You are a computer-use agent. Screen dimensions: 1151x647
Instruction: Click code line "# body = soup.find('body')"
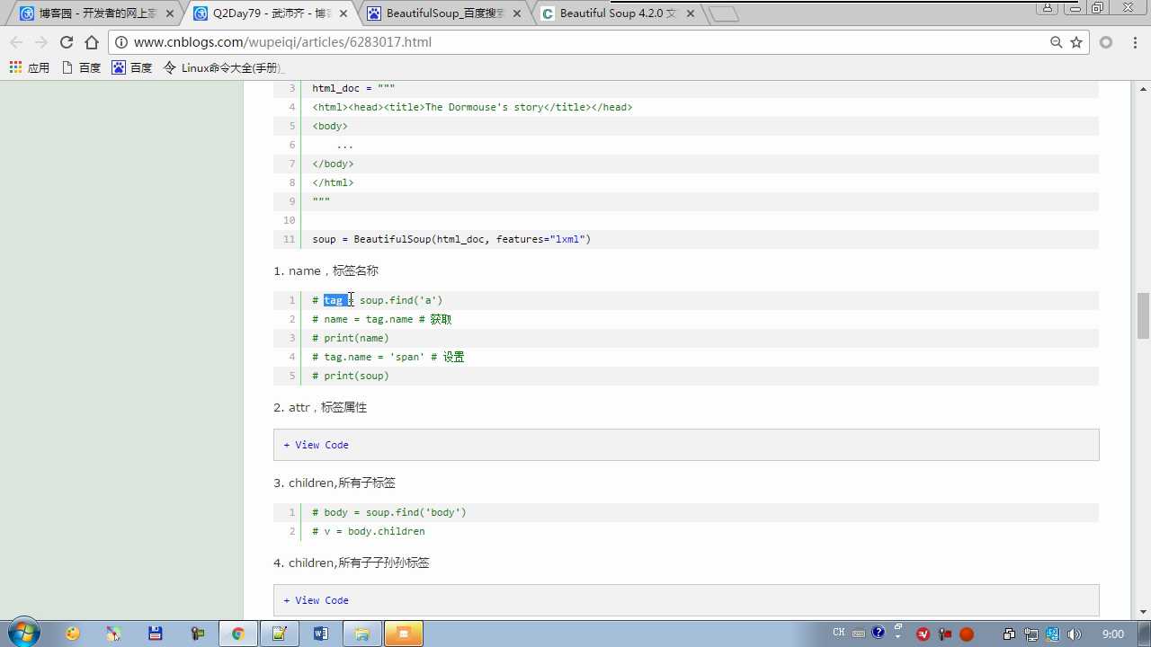point(389,512)
